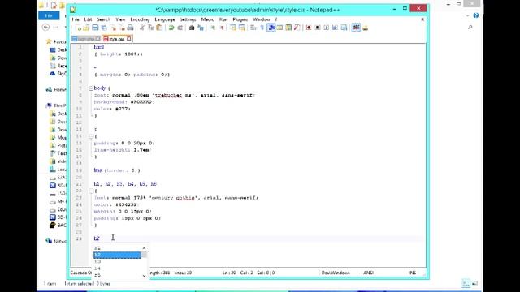Click the Redo toolbar icon
Viewport: 520px width, 292px height.
(x=180, y=28)
